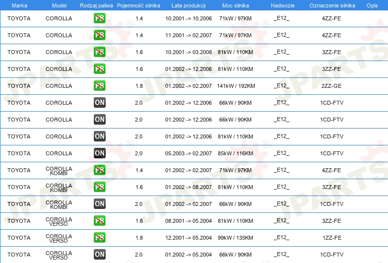This screenshot has height=263, width=388.
Task: Select the date range 01.2002 -> 08.2007
Action: pos(189,187)
